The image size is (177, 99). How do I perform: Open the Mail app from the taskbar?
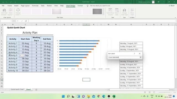point(93,96)
